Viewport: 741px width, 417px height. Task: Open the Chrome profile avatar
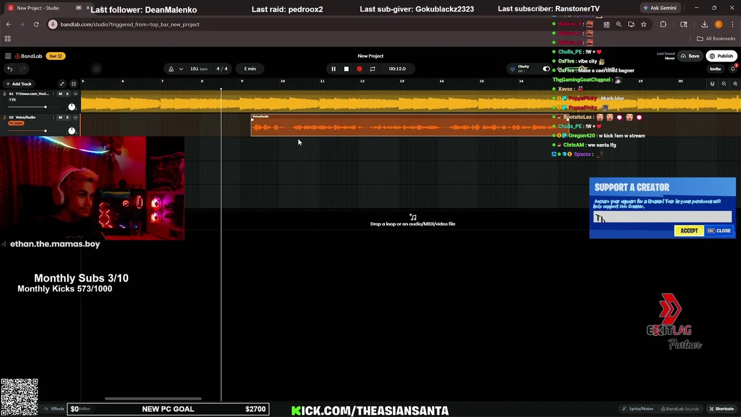tap(718, 24)
